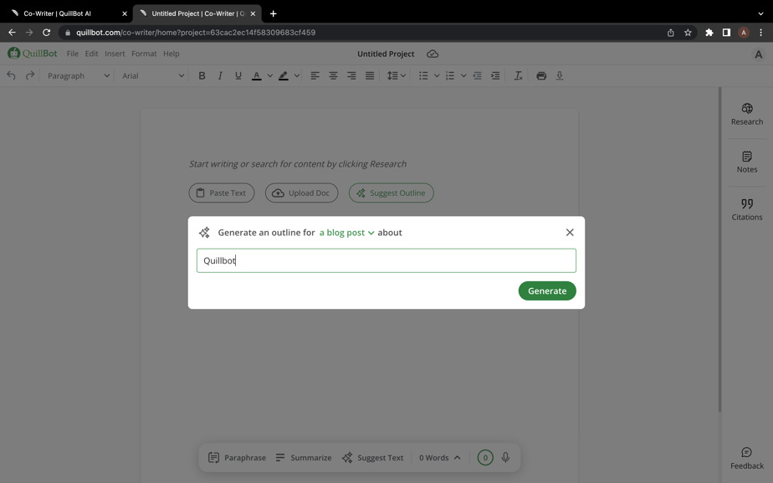Screen dimensions: 773x483
Task: Click the cloud saved status icon
Action: (x=433, y=54)
